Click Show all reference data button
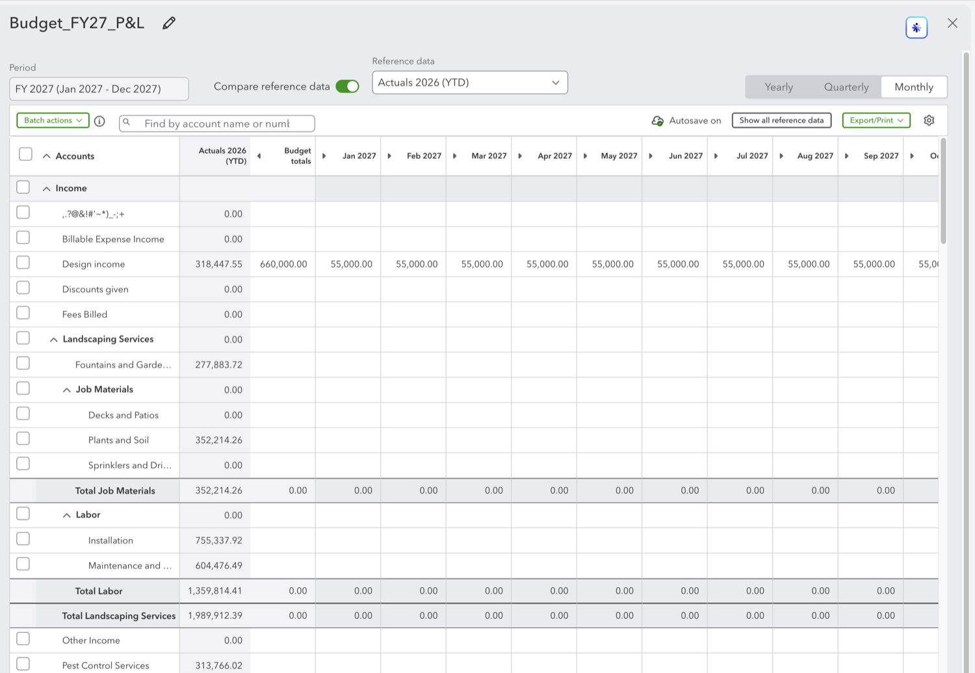The width and height of the screenshot is (975, 673). 781,120
